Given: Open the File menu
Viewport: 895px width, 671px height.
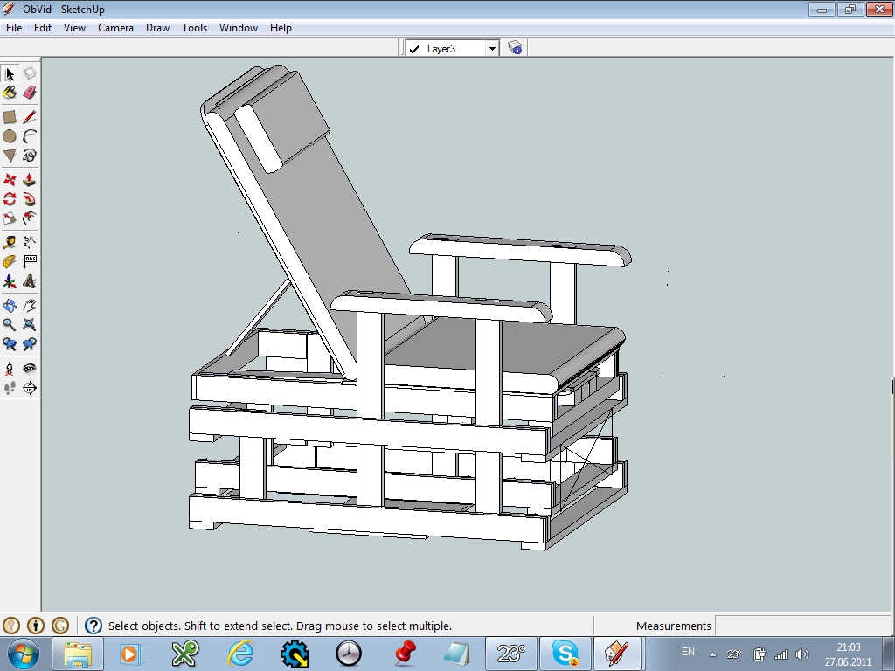Looking at the screenshot, I should 14,28.
